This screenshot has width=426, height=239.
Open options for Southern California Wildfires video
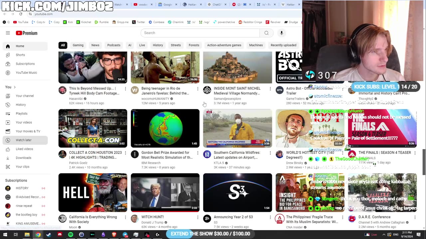click(x=270, y=153)
